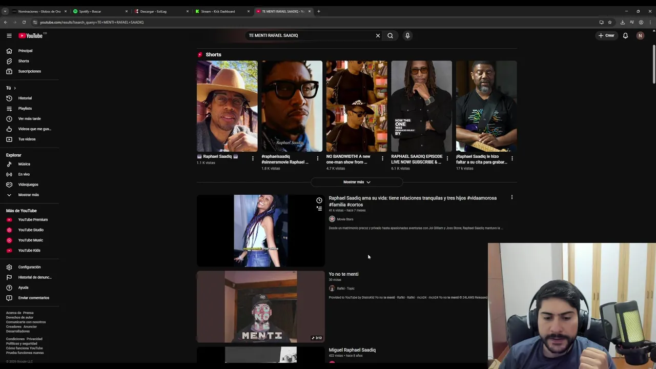The image size is (656, 369).
Task: Open options for ¡Raphael Saadiq le hizo short
Action: [x=512, y=158]
